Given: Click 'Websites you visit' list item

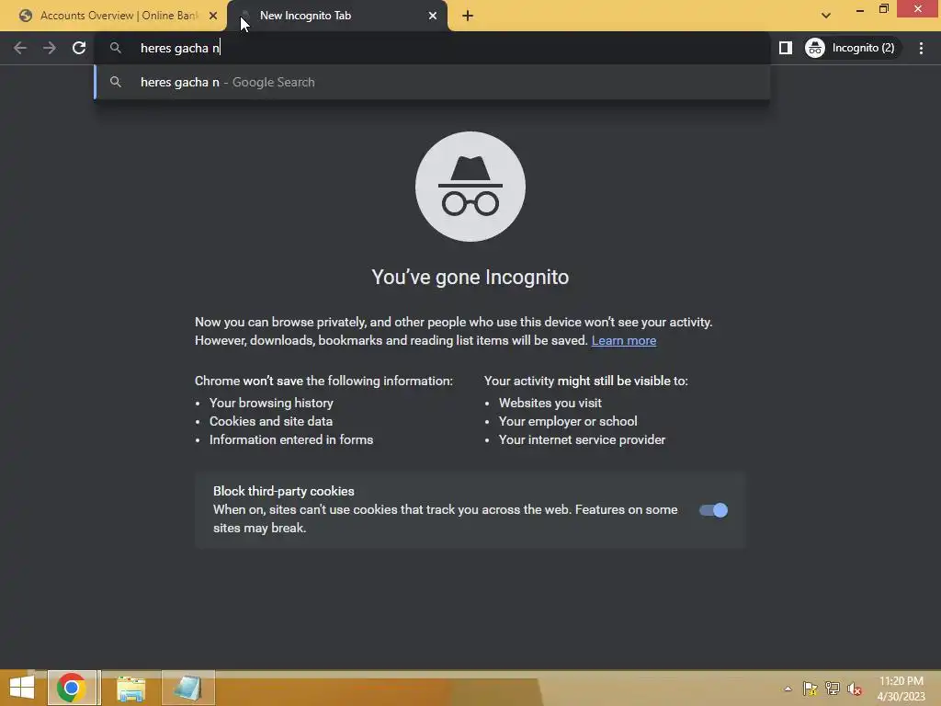Looking at the screenshot, I should [x=550, y=403].
